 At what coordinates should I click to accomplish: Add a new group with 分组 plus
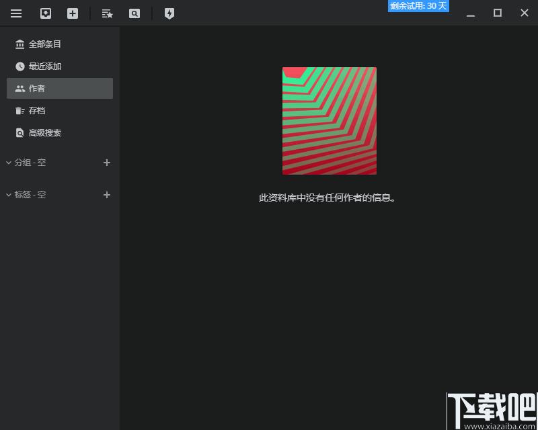click(107, 163)
